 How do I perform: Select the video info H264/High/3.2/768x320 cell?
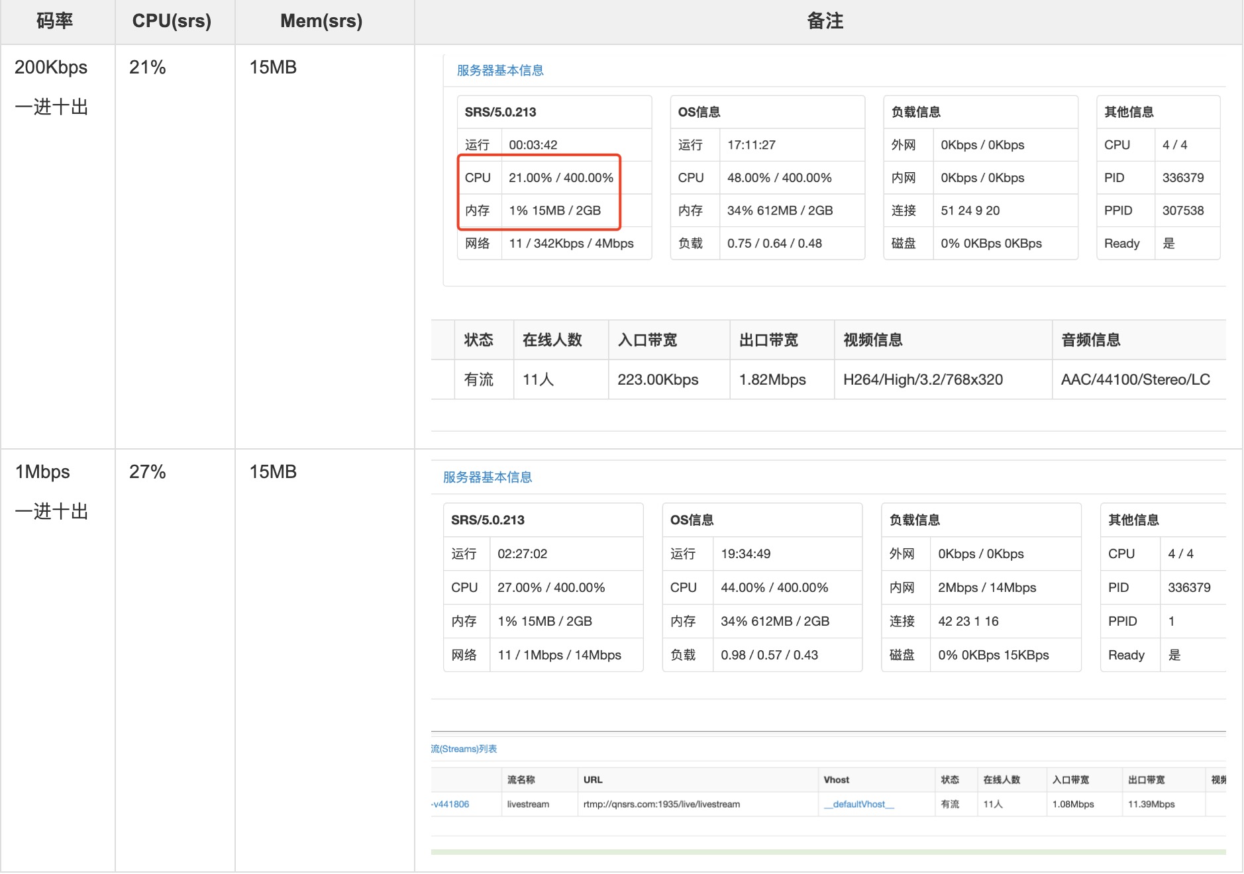coord(923,380)
